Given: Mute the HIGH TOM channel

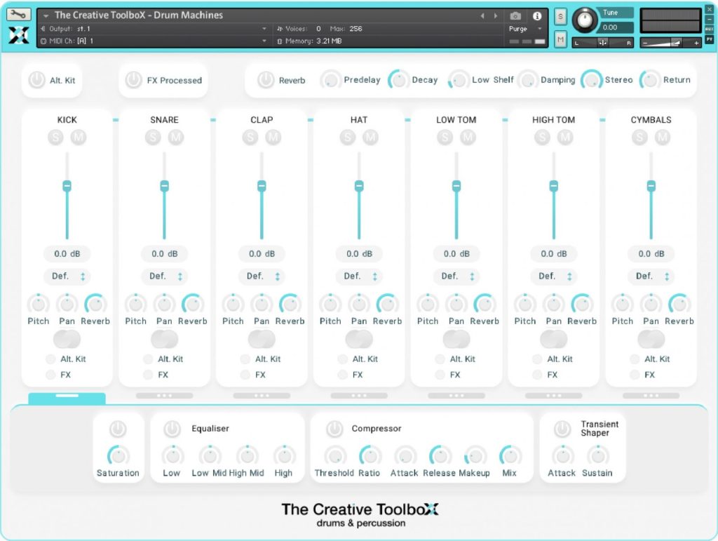Looking at the screenshot, I should (x=565, y=137).
